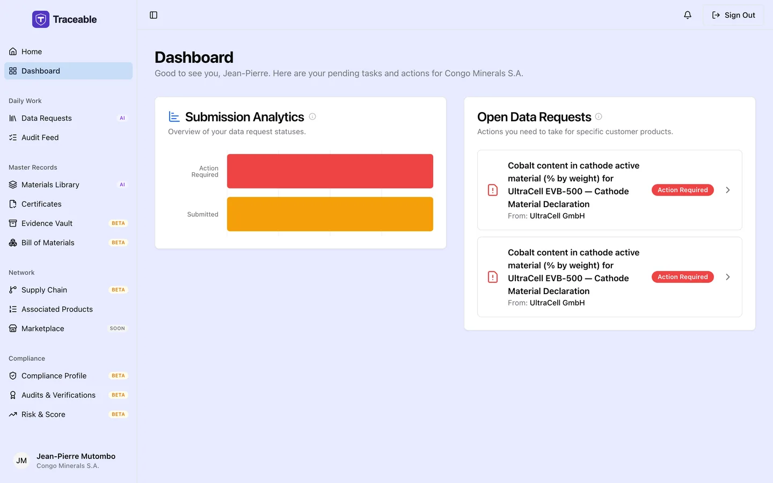Open the Bill of Materials link

68,243
